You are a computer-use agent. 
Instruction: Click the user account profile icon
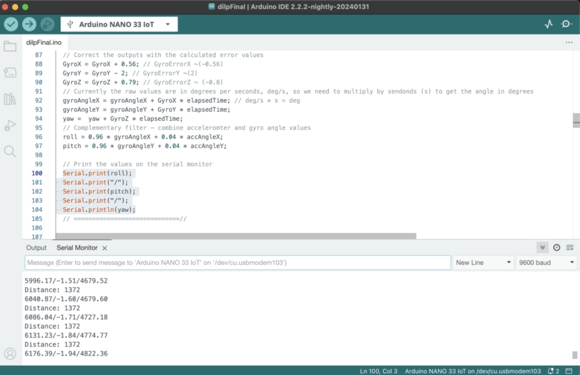(x=10, y=354)
